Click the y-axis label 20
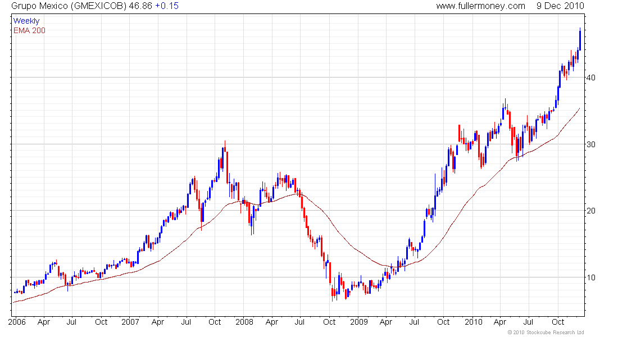 pyautogui.click(x=591, y=211)
